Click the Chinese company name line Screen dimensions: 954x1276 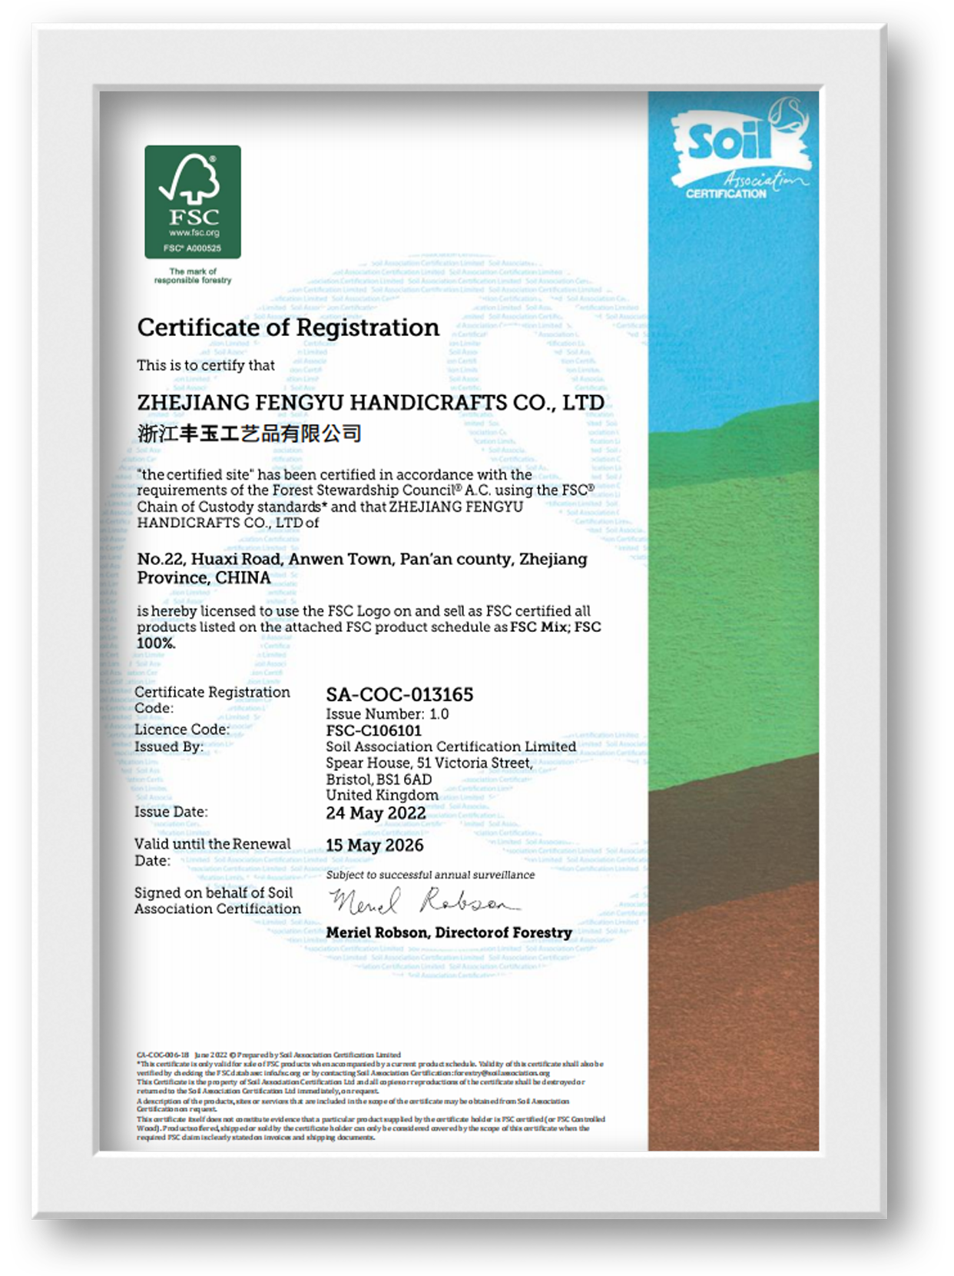click(x=249, y=434)
